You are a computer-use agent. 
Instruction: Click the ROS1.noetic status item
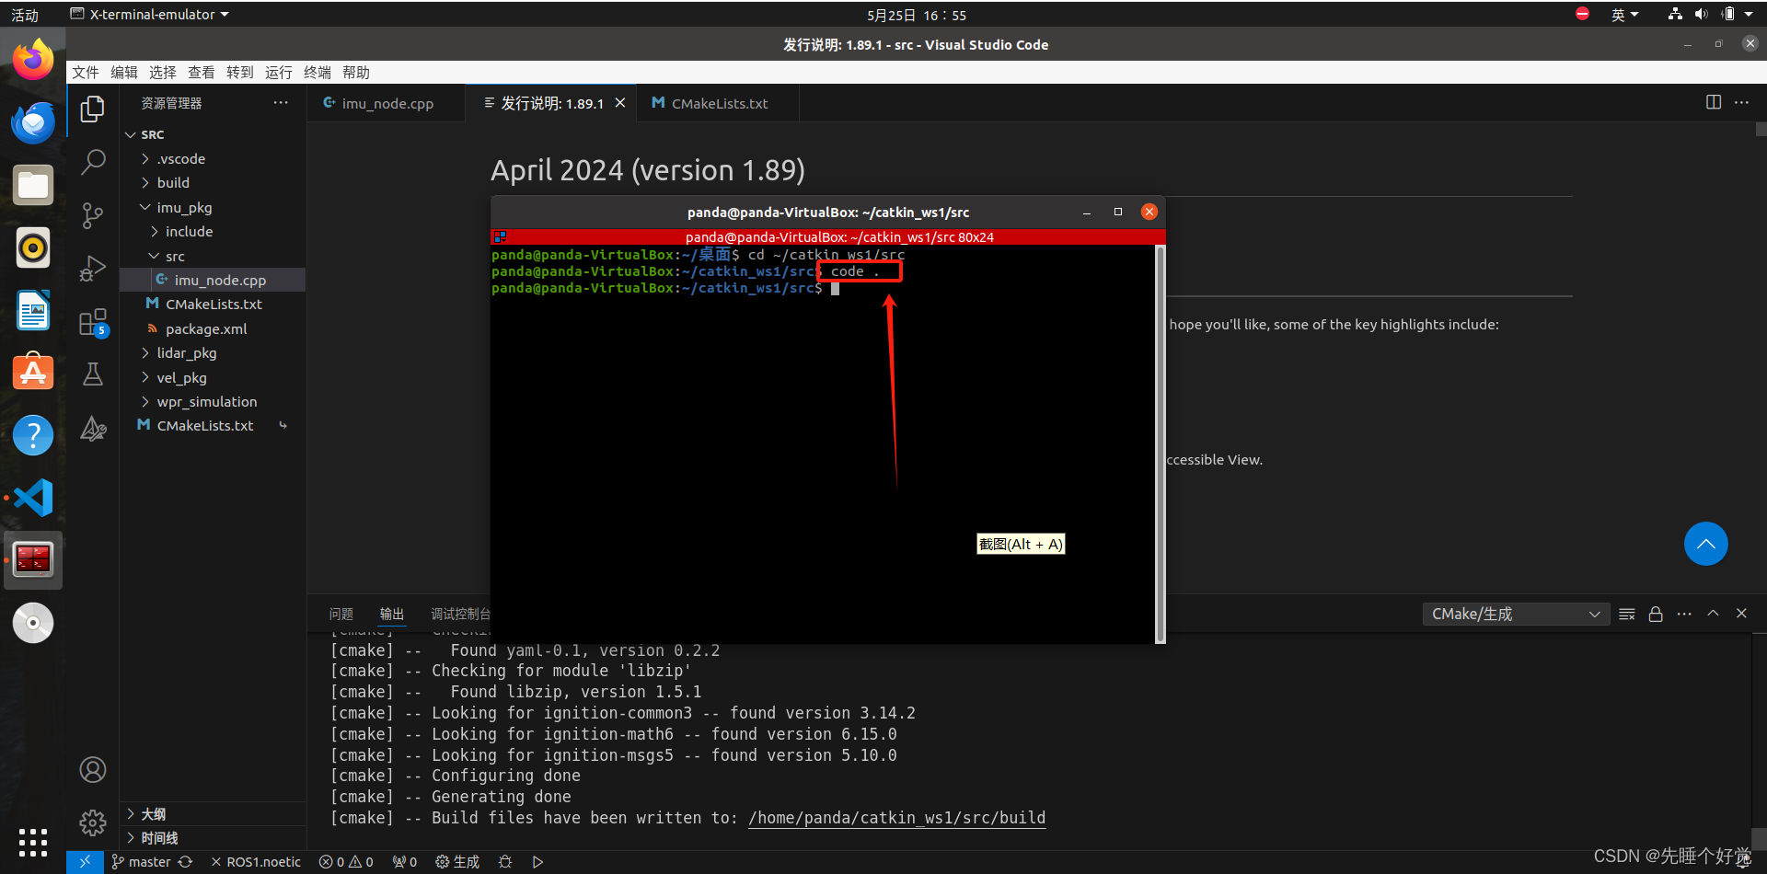(x=256, y=862)
